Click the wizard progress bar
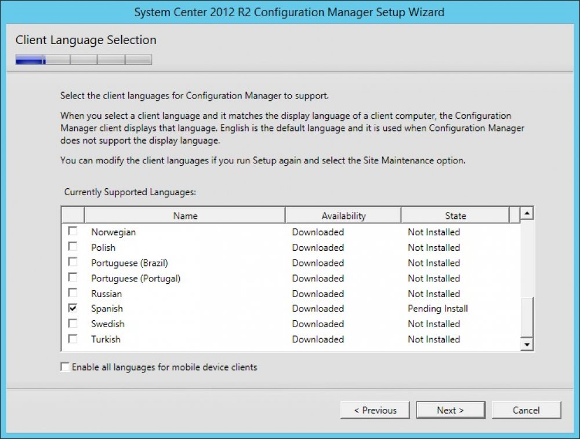The image size is (580, 439). point(84,60)
